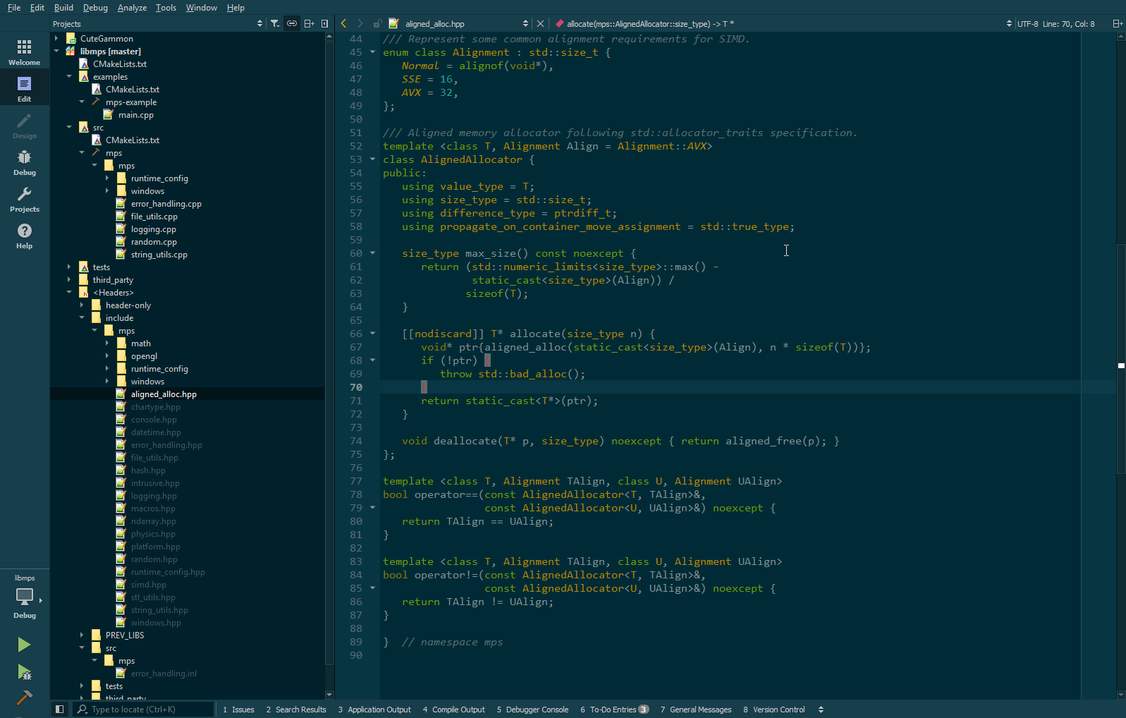The image size is (1126, 718).
Task: Expand the third_party folder
Action: point(69,280)
